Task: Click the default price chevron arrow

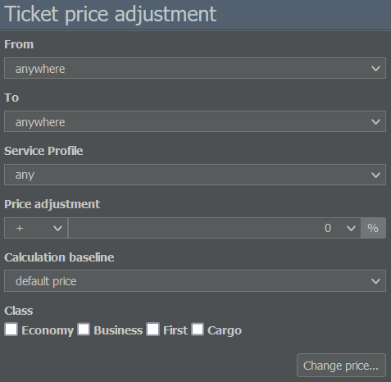Action: (375, 281)
